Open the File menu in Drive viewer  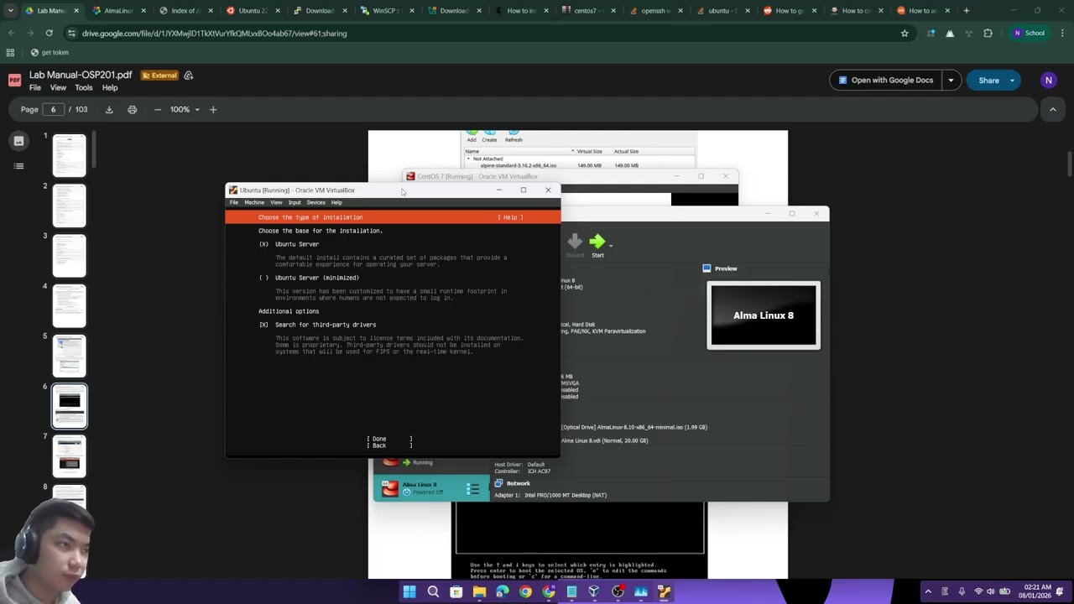[35, 87]
